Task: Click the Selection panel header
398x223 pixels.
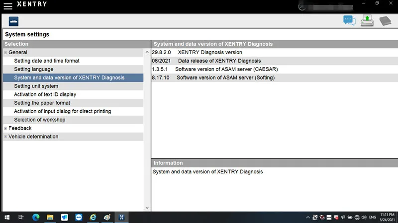Action: coord(77,44)
